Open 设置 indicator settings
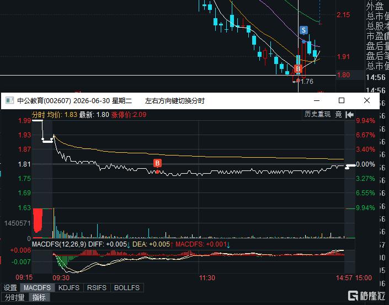389x305 pixels. [10, 288]
